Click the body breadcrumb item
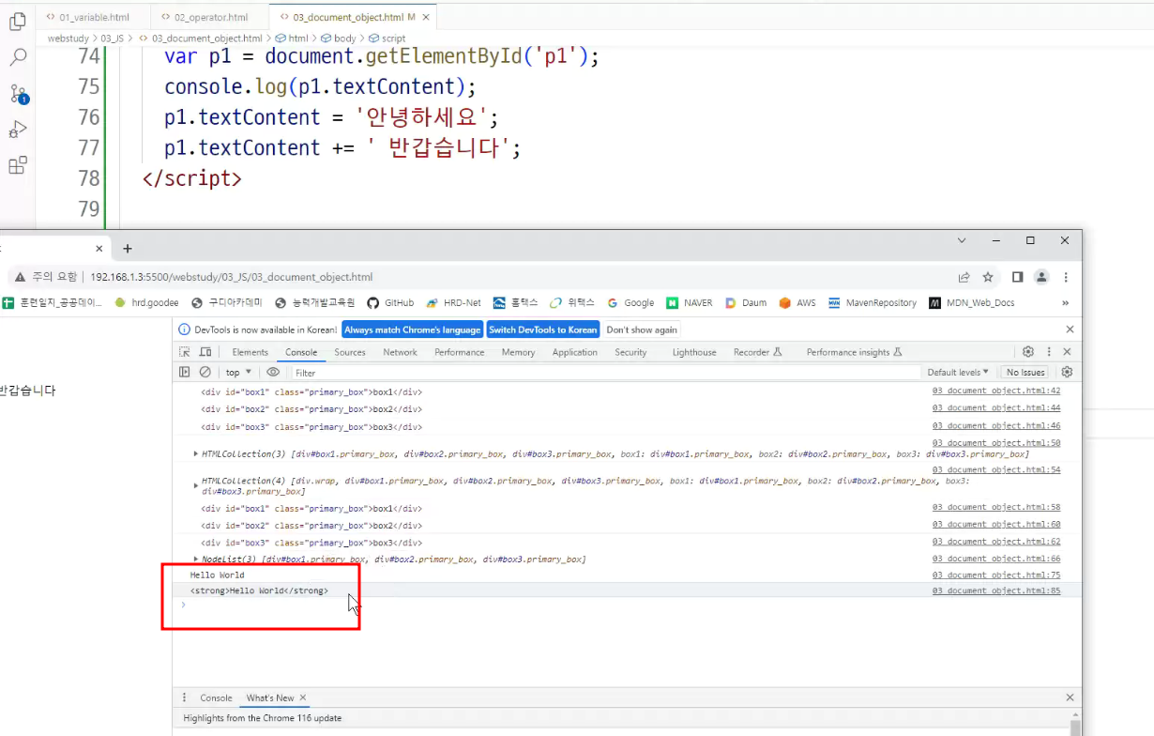The height and width of the screenshot is (736, 1154). click(x=339, y=38)
